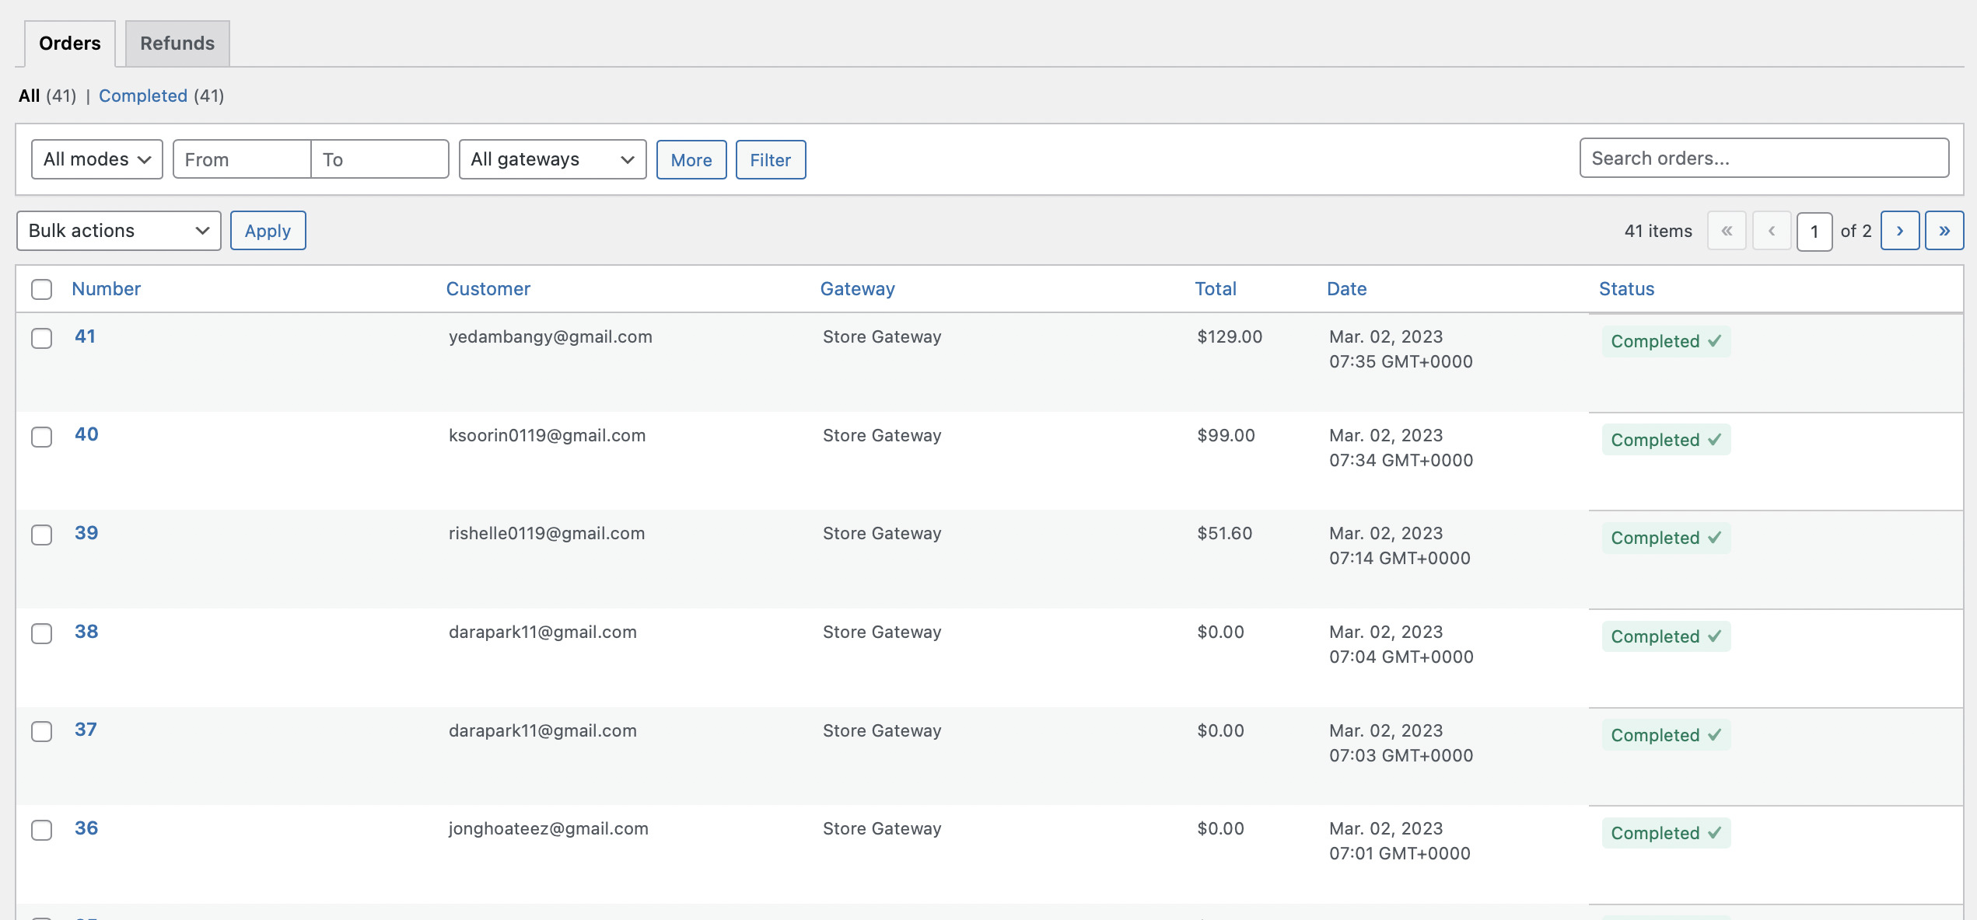Click Completed status badge of order 36

[1665, 833]
